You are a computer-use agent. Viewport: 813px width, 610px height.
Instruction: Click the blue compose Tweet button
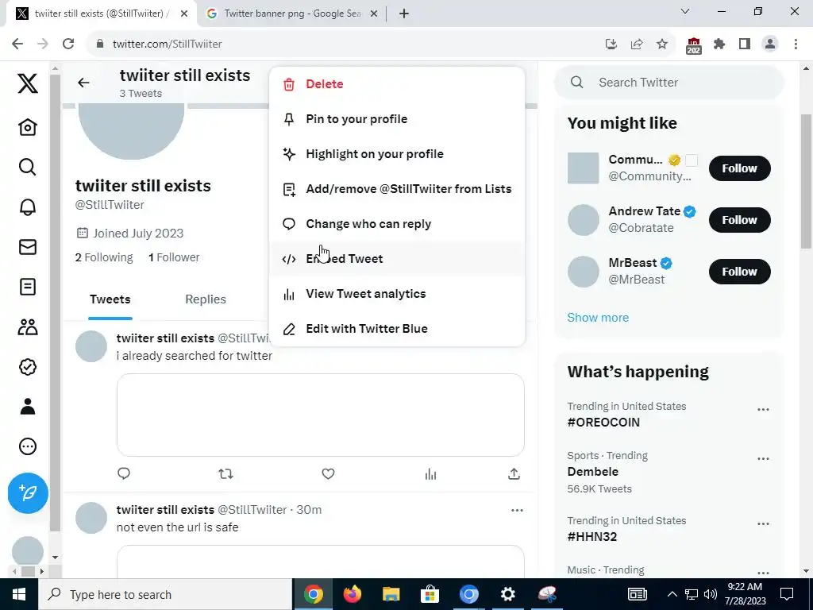(28, 493)
